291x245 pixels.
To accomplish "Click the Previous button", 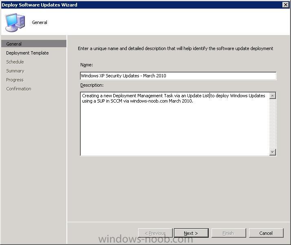I will pyautogui.click(x=155, y=233).
